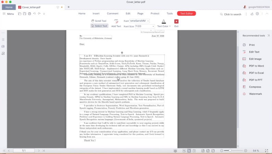Open the Insert ribbon tab
This screenshot has width=272, height=154.
[96, 13]
